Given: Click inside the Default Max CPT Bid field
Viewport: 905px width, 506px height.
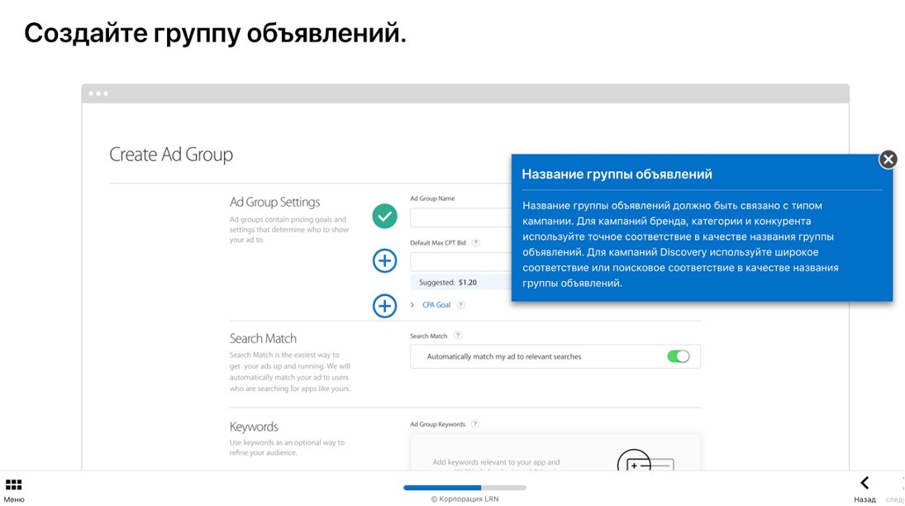Looking at the screenshot, I should 459,260.
